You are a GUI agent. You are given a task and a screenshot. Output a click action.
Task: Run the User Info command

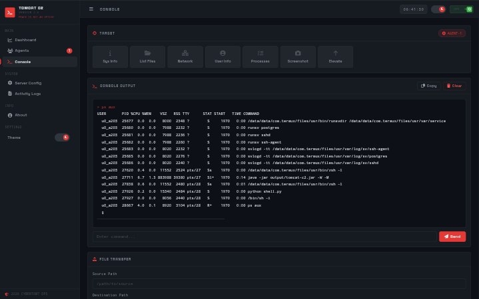pos(223,56)
